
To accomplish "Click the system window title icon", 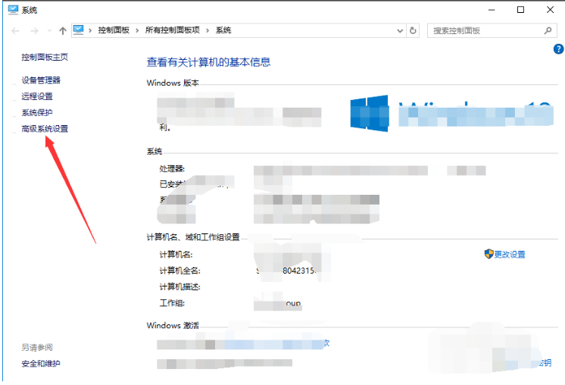I will coord(13,10).
